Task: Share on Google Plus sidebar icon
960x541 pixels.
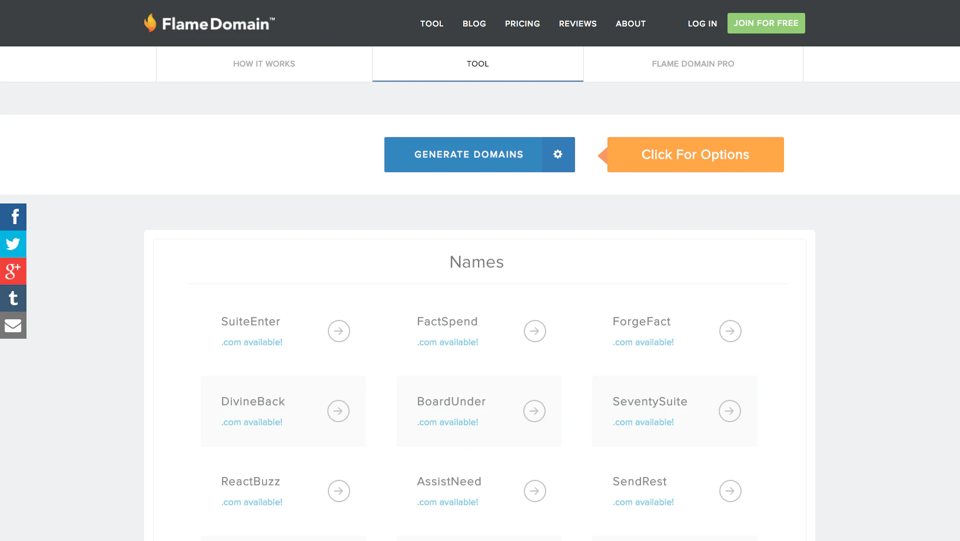Action: [13, 271]
